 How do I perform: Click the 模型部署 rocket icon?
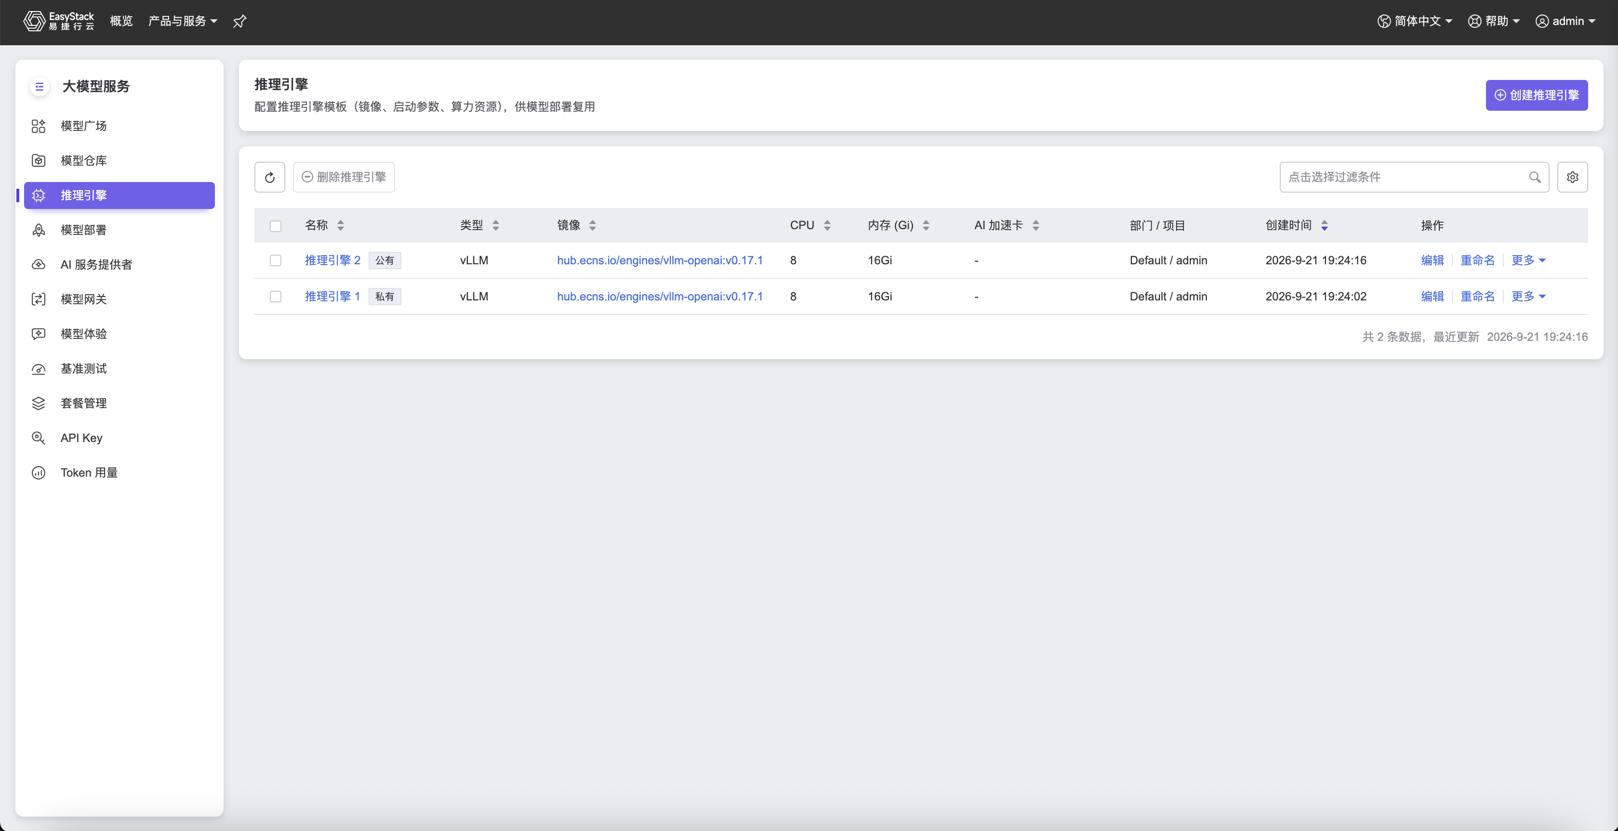coord(39,230)
